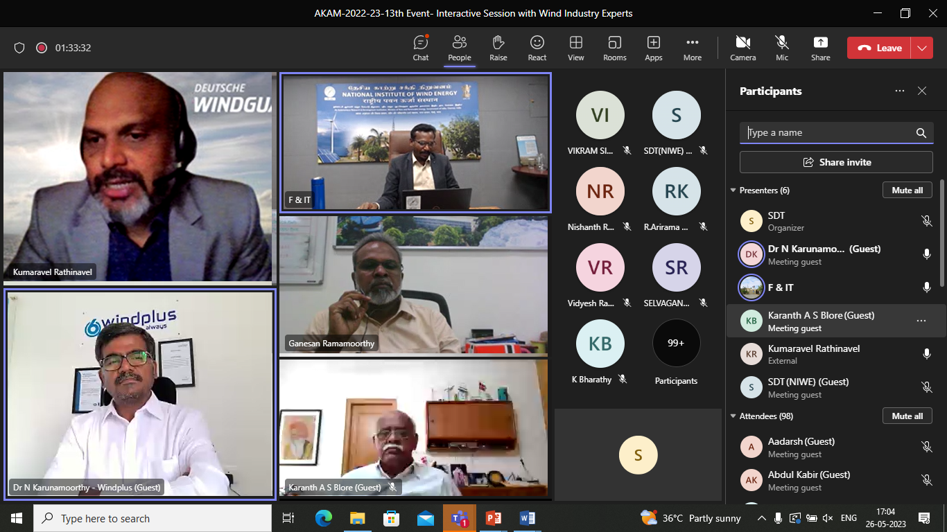Viewport: 947px width, 532px height.
Task: Open the Apps menu
Action: pos(653,48)
